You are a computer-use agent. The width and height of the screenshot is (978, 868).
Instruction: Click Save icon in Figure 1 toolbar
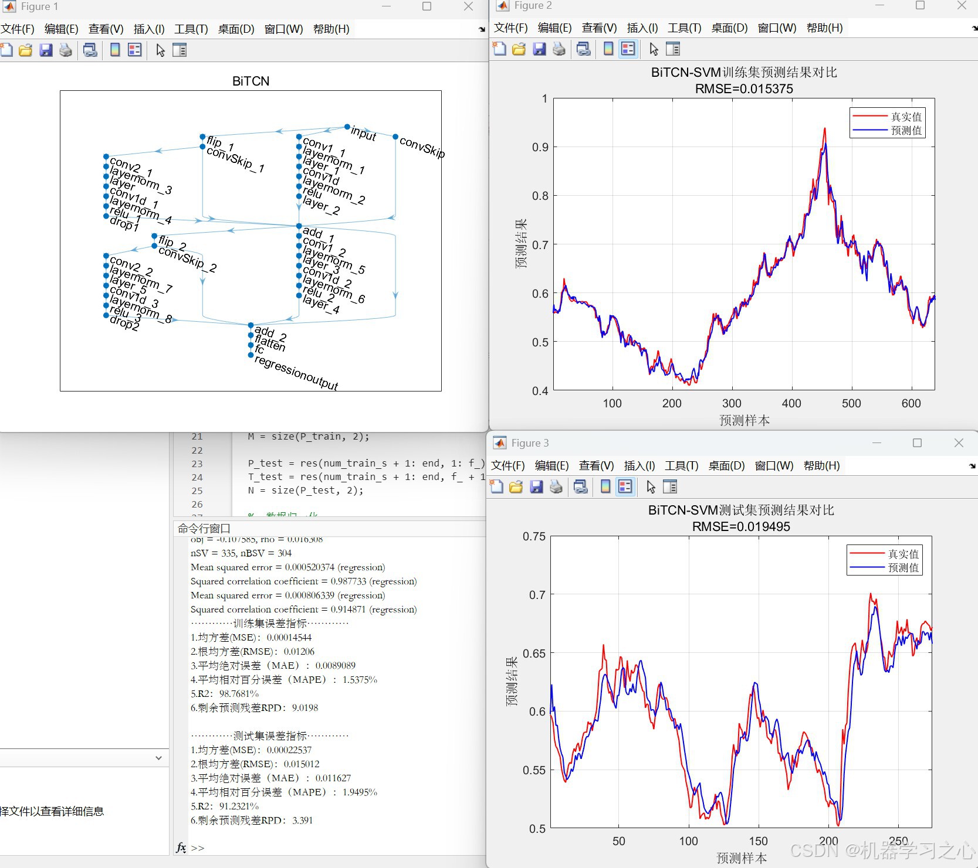(x=46, y=50)
